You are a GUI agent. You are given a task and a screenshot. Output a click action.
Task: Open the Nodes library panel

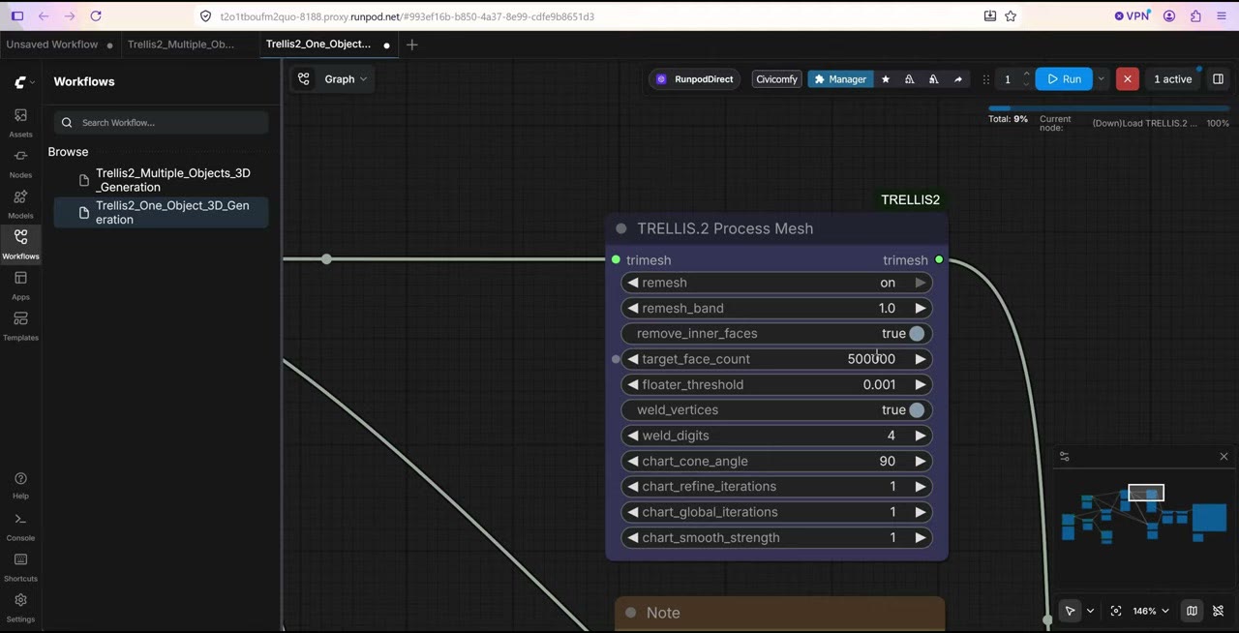pyautogui.click(x=20, y=163)
